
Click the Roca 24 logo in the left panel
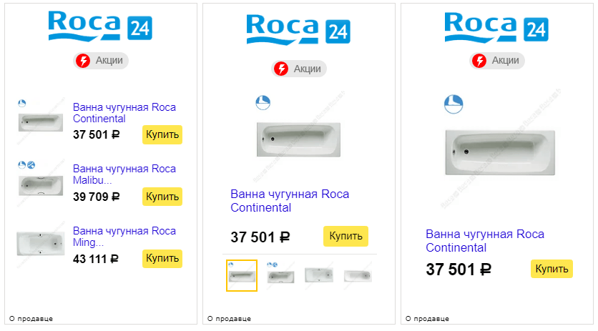pos(100,26)
